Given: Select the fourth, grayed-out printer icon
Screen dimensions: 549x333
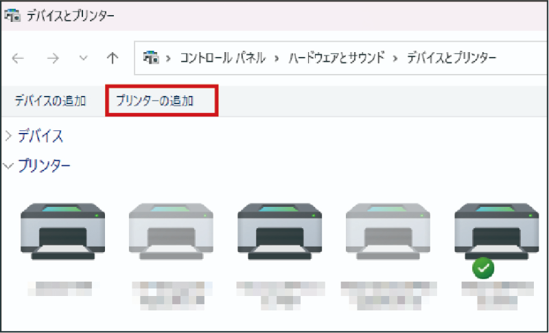Looking at the screenshot, I should pos(388,231).
